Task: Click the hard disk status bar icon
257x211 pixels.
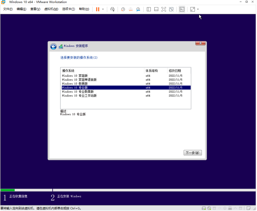Action: tap(204, 208)
